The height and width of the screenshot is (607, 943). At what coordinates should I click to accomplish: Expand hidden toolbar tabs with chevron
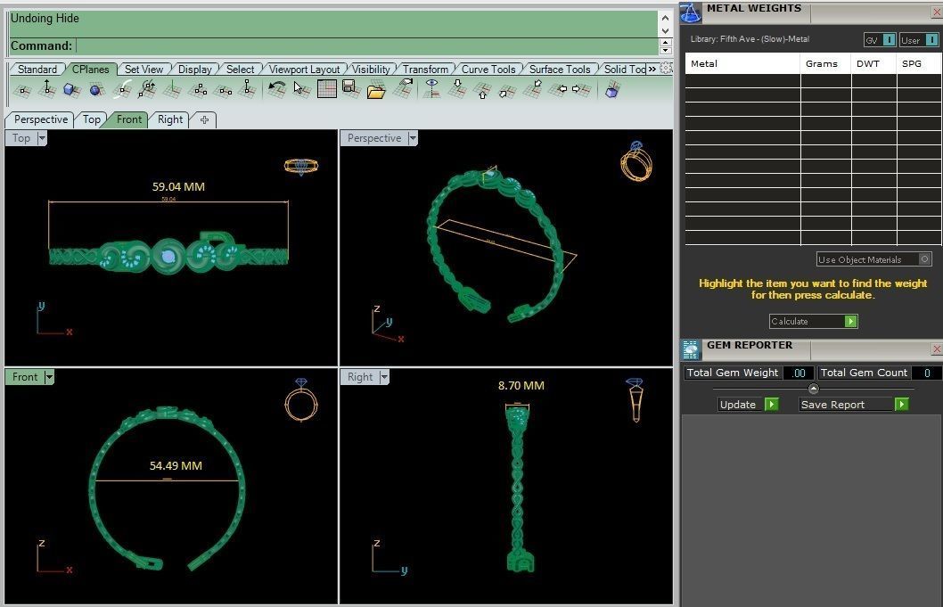[x=652, y=70]
